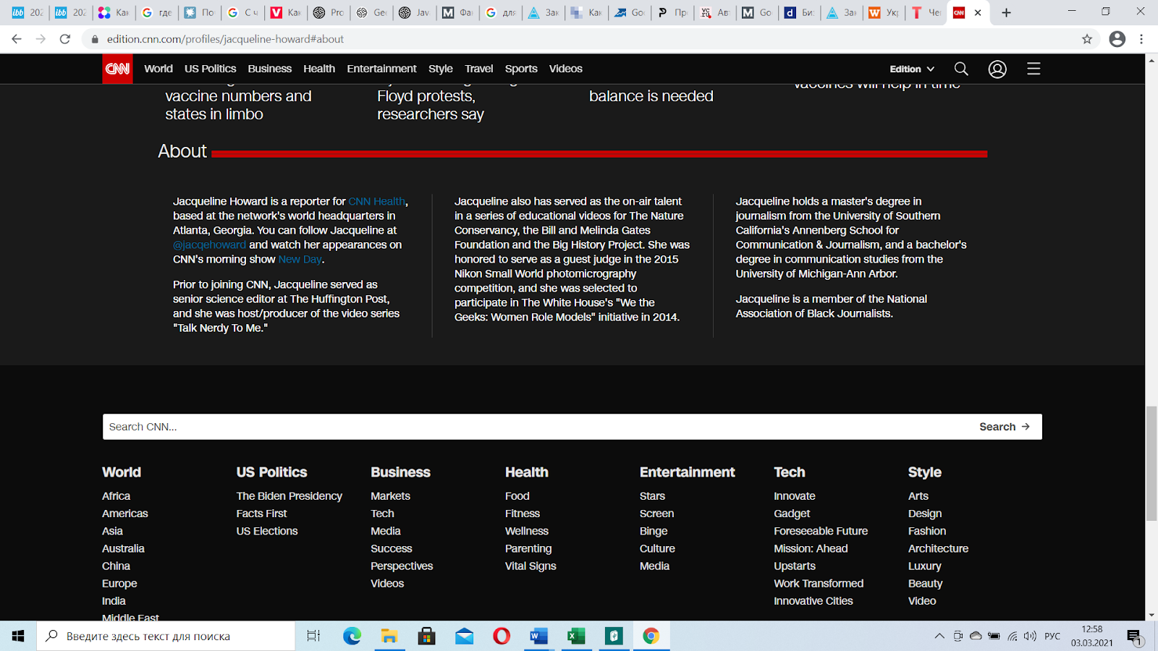Open Microsoft Store from the taskbar

426,636
